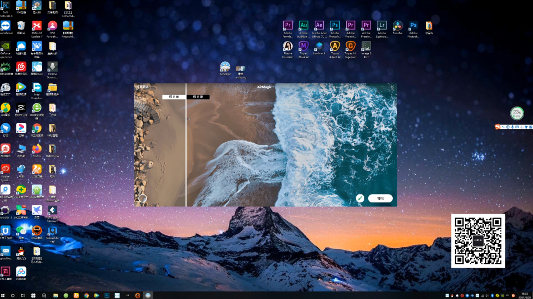The width and height of the screenshot is (533, 299).
Task: Select the After (修正後) label
Action: 198,97
